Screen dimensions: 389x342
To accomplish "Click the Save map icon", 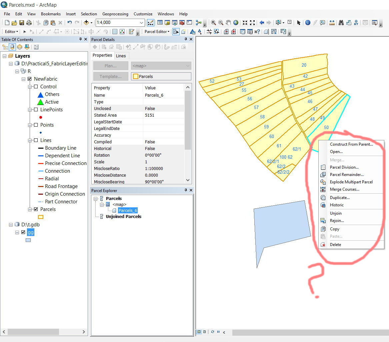I will [22, 23].
